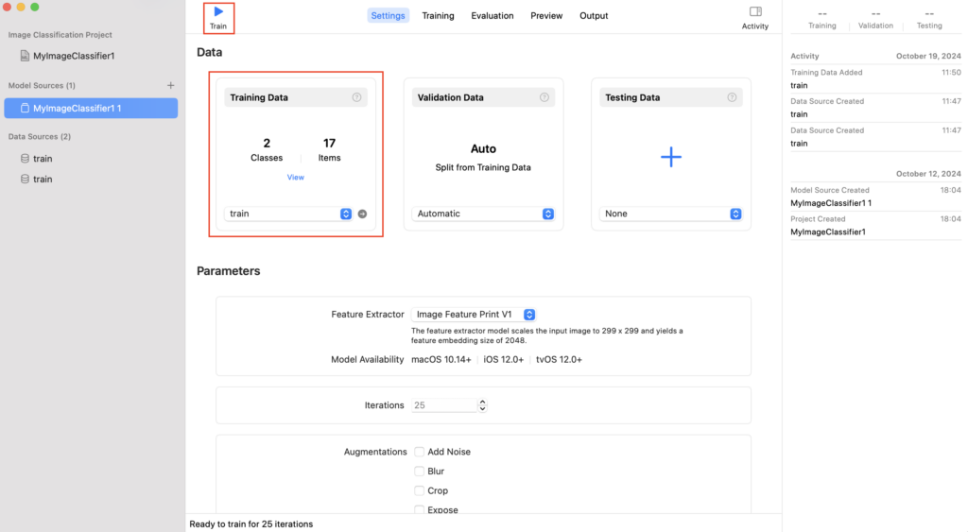Click the Validation Data help icon
This screenshot has width=968, height=532.
544,97
